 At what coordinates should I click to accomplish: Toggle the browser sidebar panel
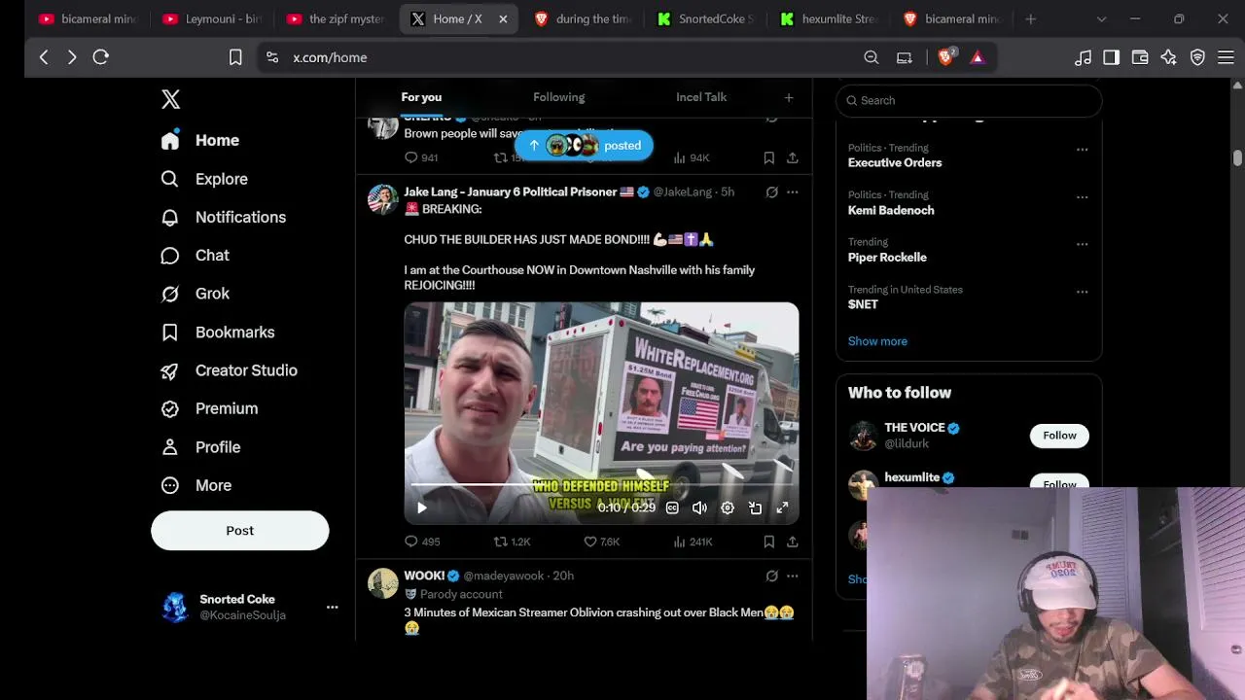coord(1111,57)
